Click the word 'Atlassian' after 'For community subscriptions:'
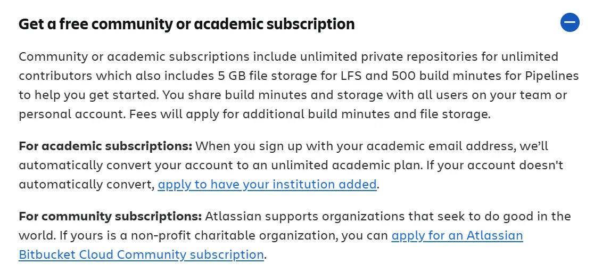 point(233,217)
